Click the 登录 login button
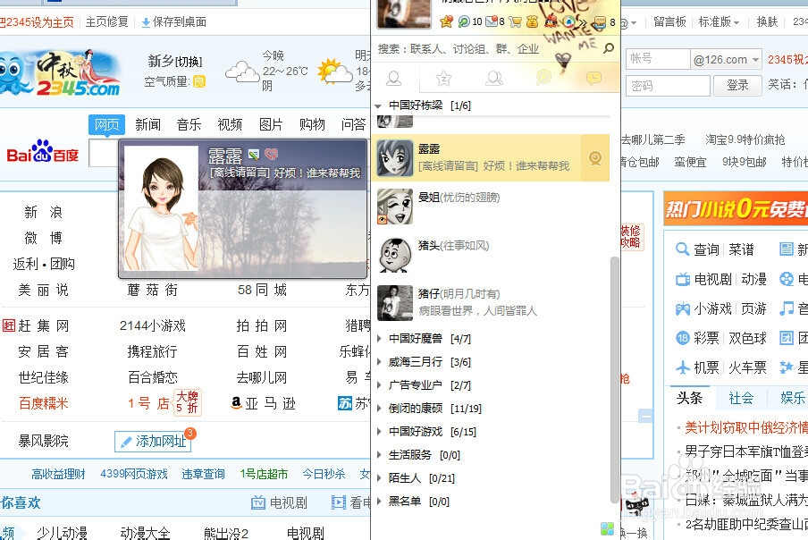 pyautogui.click(x=737, y=86)
